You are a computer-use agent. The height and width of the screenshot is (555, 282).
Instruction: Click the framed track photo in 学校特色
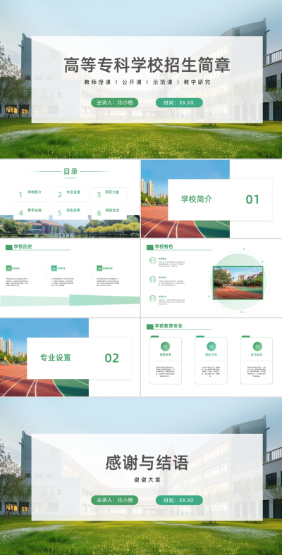point(238,283)
